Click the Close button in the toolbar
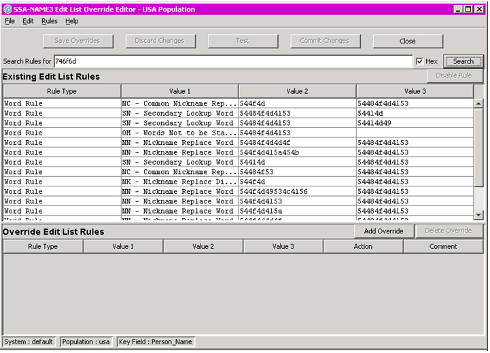 [407, 41]
